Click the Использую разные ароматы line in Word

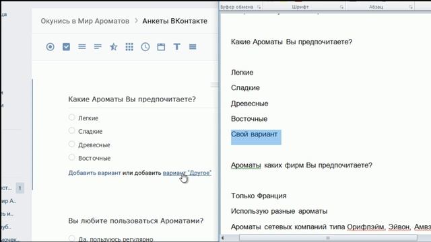[x=279, y=211]
